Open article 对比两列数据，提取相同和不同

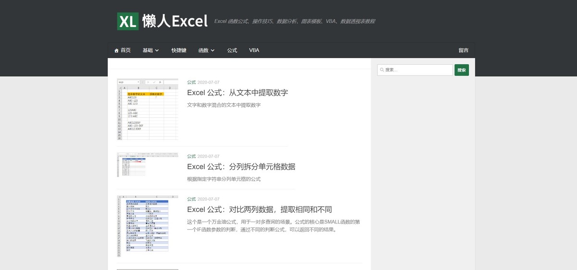click(x=259, y=209)
